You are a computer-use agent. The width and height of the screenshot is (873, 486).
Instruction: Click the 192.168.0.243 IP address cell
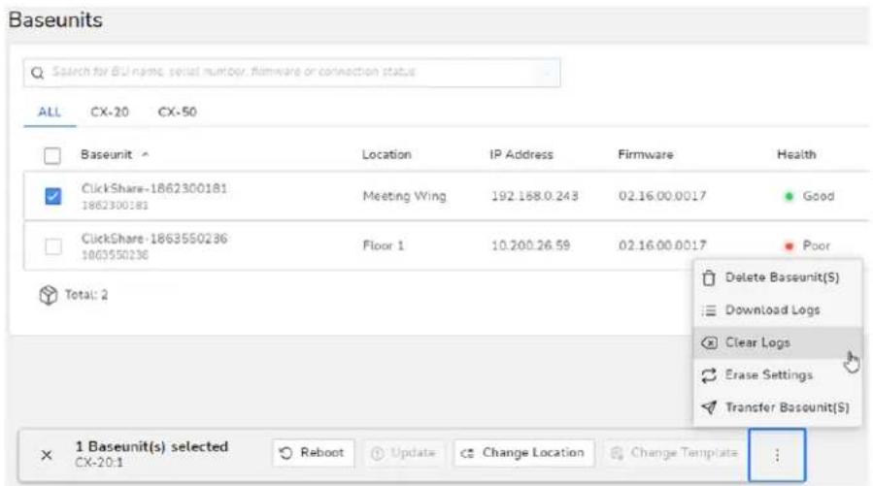534,196
